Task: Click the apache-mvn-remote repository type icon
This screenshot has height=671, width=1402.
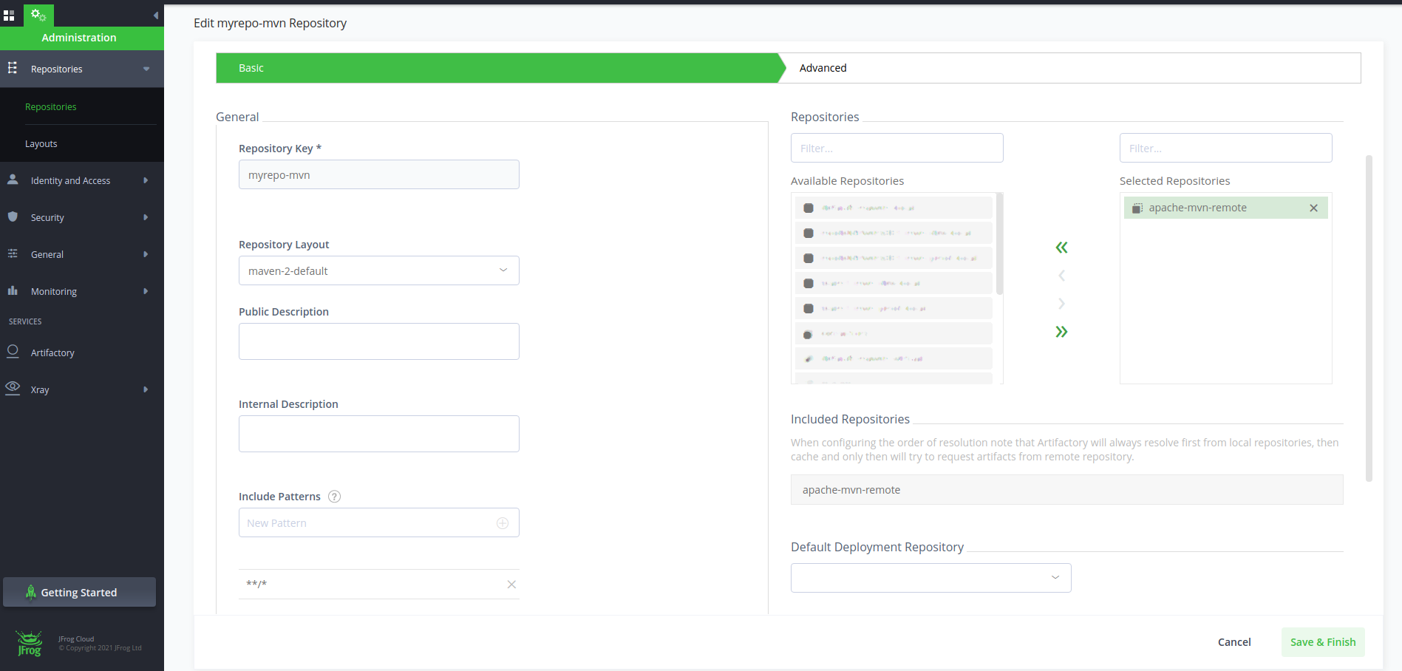Action: click(1137, 208)
